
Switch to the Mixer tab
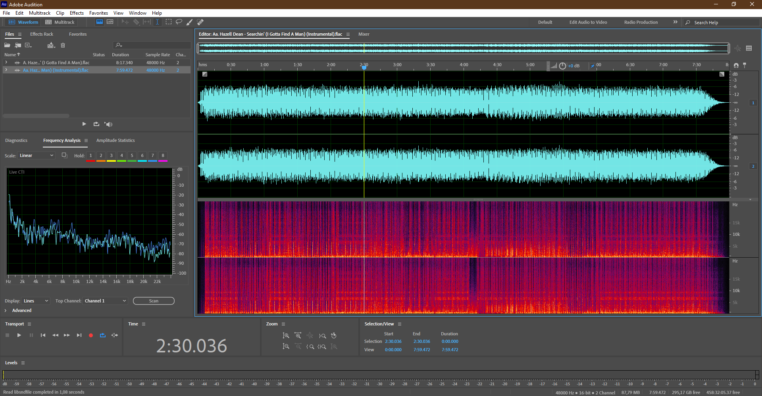[x=364, y=34]
